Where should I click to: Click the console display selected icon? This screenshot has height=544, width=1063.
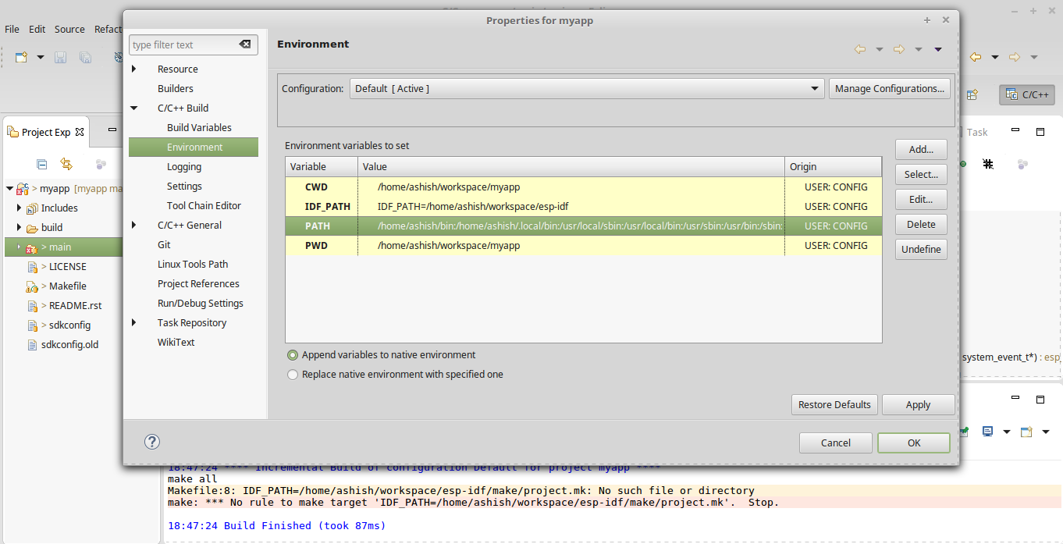[x=987, y=432]
